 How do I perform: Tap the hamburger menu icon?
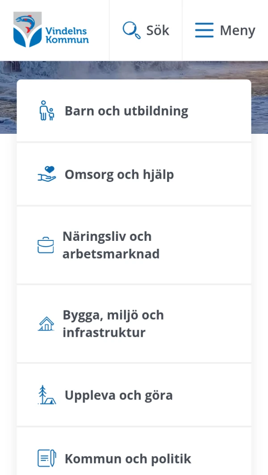coord(204,30)
